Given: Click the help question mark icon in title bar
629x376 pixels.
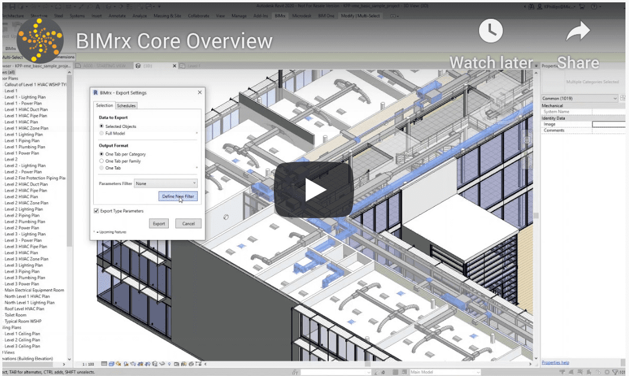Looking at the screenshot, I should 594,6.
